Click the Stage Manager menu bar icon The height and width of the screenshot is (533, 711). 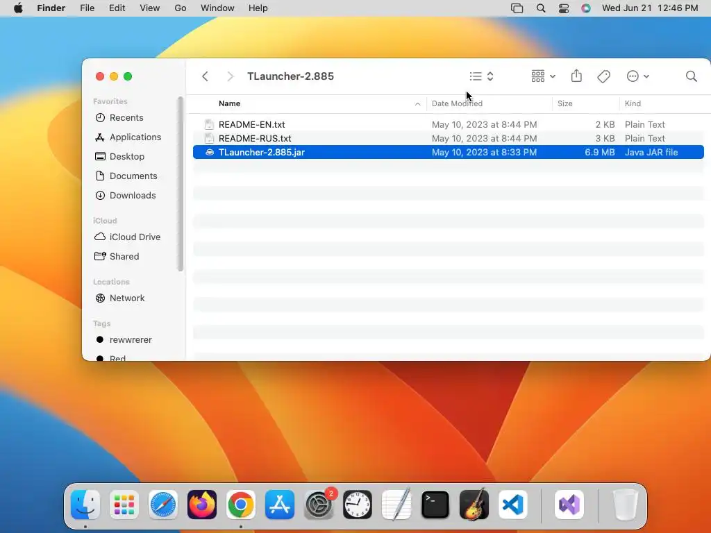(x=517, y=8)
